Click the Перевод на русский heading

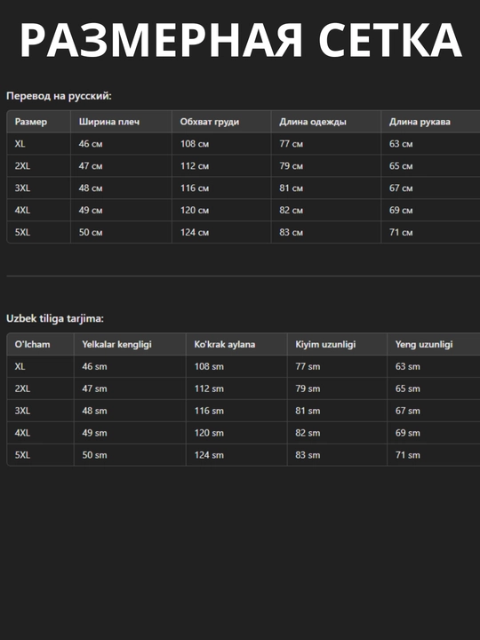point(59,96)
